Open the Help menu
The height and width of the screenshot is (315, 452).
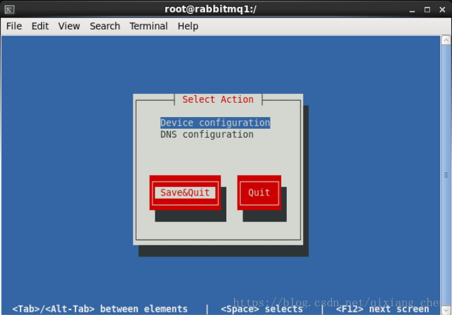pyautogui.click(x=188, y=26)
